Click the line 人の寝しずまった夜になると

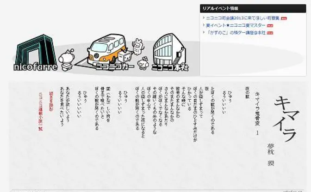tap(143, 112)
